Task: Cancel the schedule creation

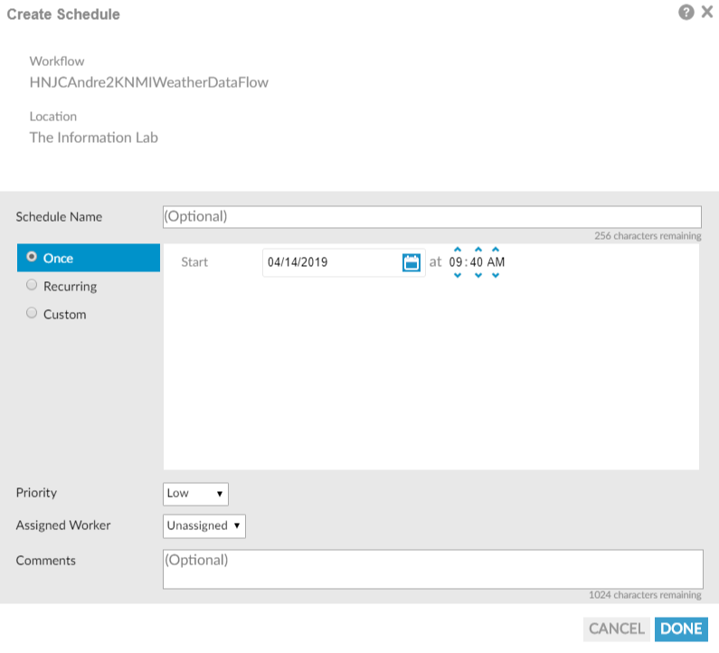Action: [616, 629]
